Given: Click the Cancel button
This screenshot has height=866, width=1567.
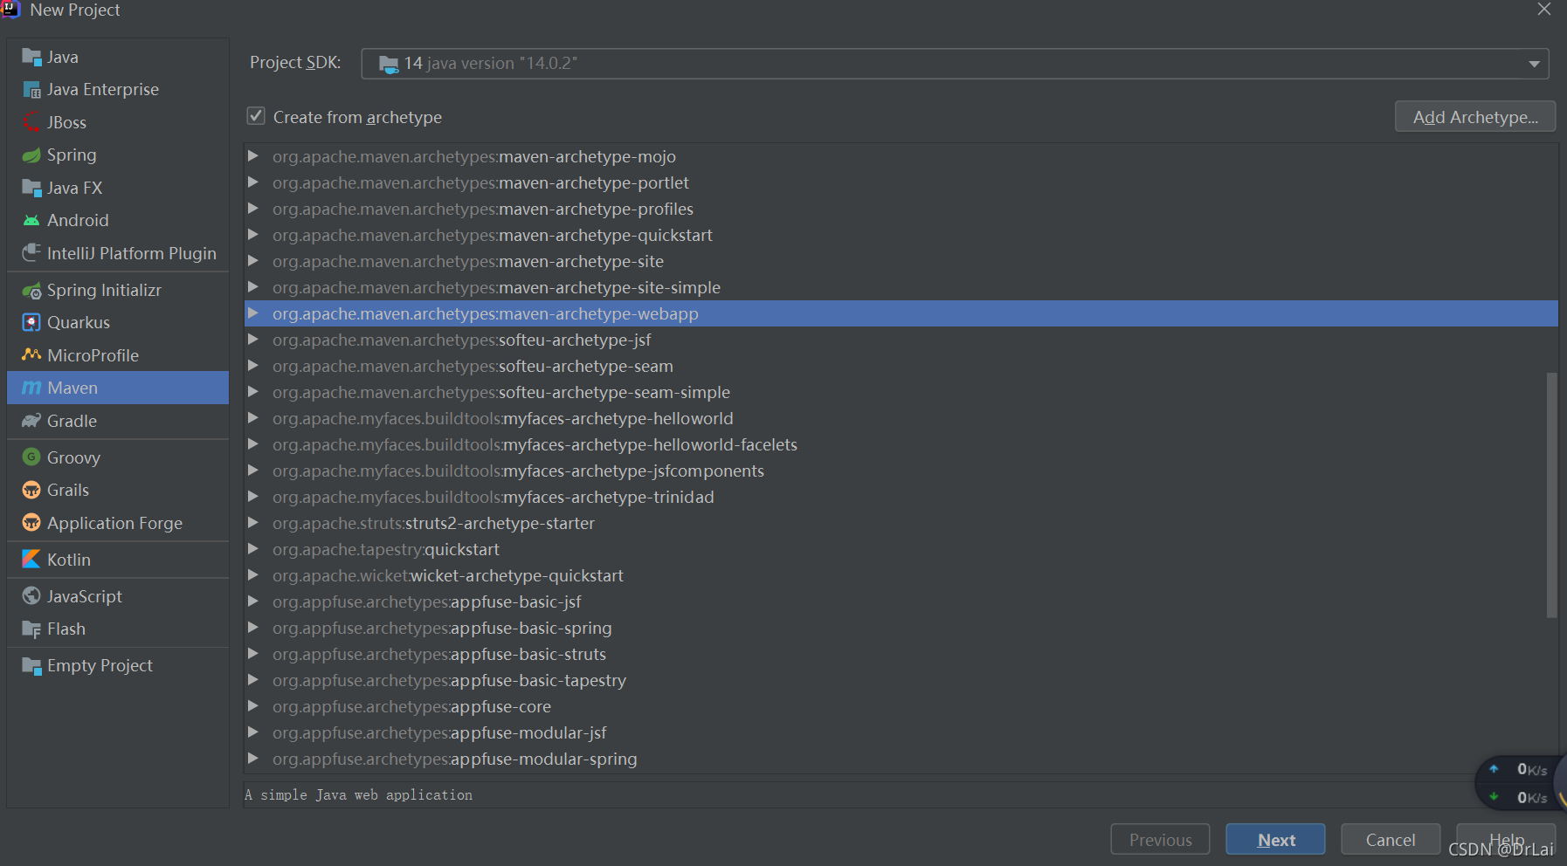Looking at the screenshot, I should coord(1391,840).
